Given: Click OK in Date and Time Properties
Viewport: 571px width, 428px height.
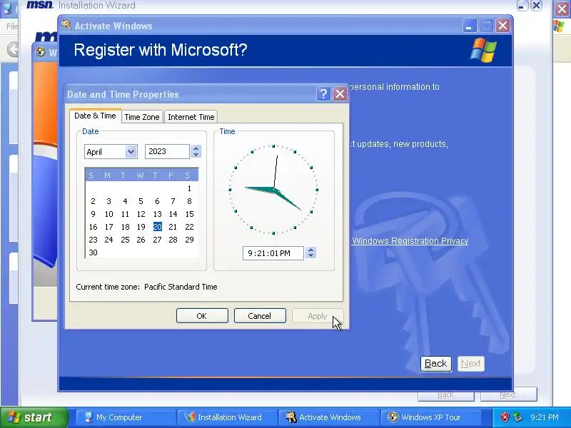Looking at the screenshot, I should coord(202,315).
